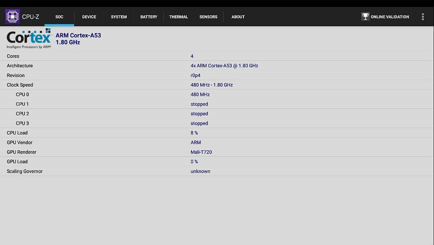The image size is (434, 245).
Task: Select the CPU Load row label
Action: 17,133
